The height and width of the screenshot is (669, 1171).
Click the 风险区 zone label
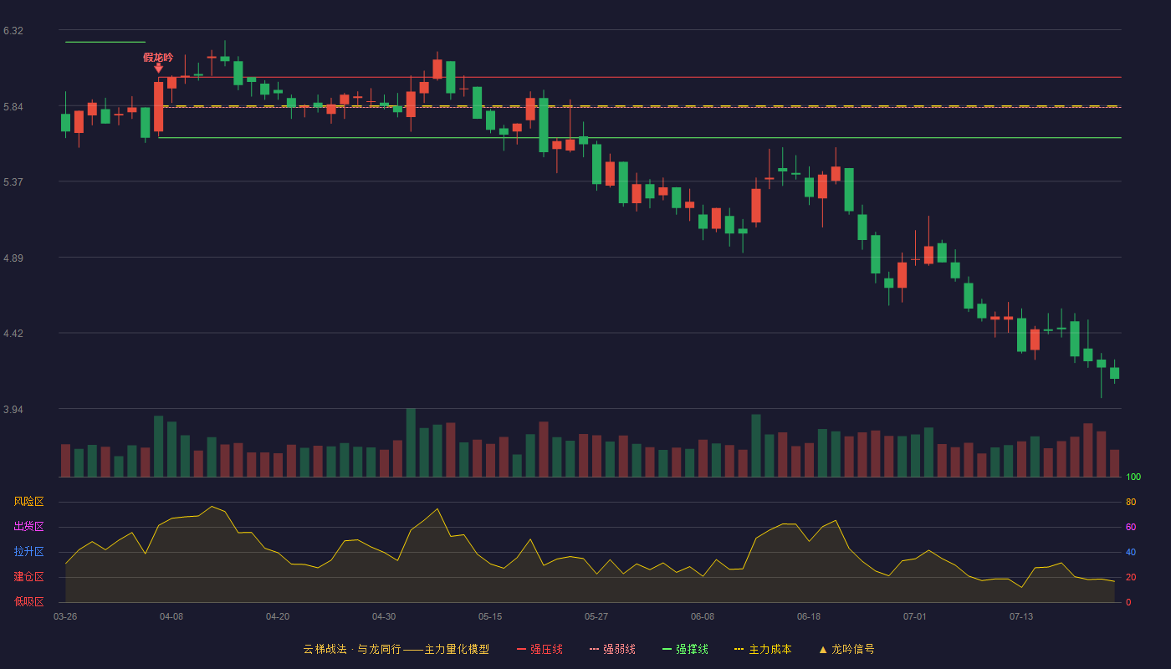tap(28, 502)
